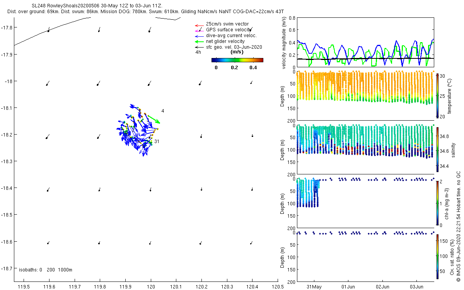The width and height of the screenshot is (464, 290).
Task: Click the chl-a colorbar
Action: 437,203
